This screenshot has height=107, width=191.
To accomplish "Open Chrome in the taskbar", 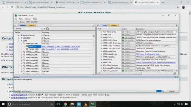I will (65, 104).
